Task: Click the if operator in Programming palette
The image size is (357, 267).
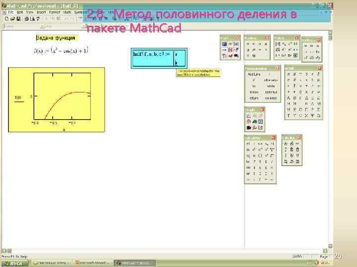Action: [254, 80]
